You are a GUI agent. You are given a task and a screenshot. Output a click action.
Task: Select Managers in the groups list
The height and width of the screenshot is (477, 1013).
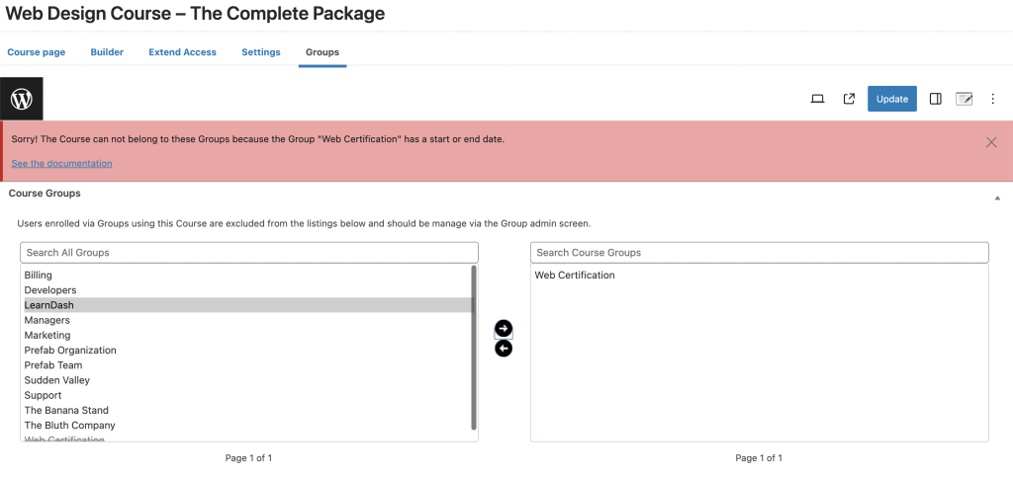click(247, 320)
